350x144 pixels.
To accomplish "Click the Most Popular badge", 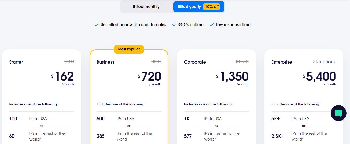I will (x=129, y=49).
